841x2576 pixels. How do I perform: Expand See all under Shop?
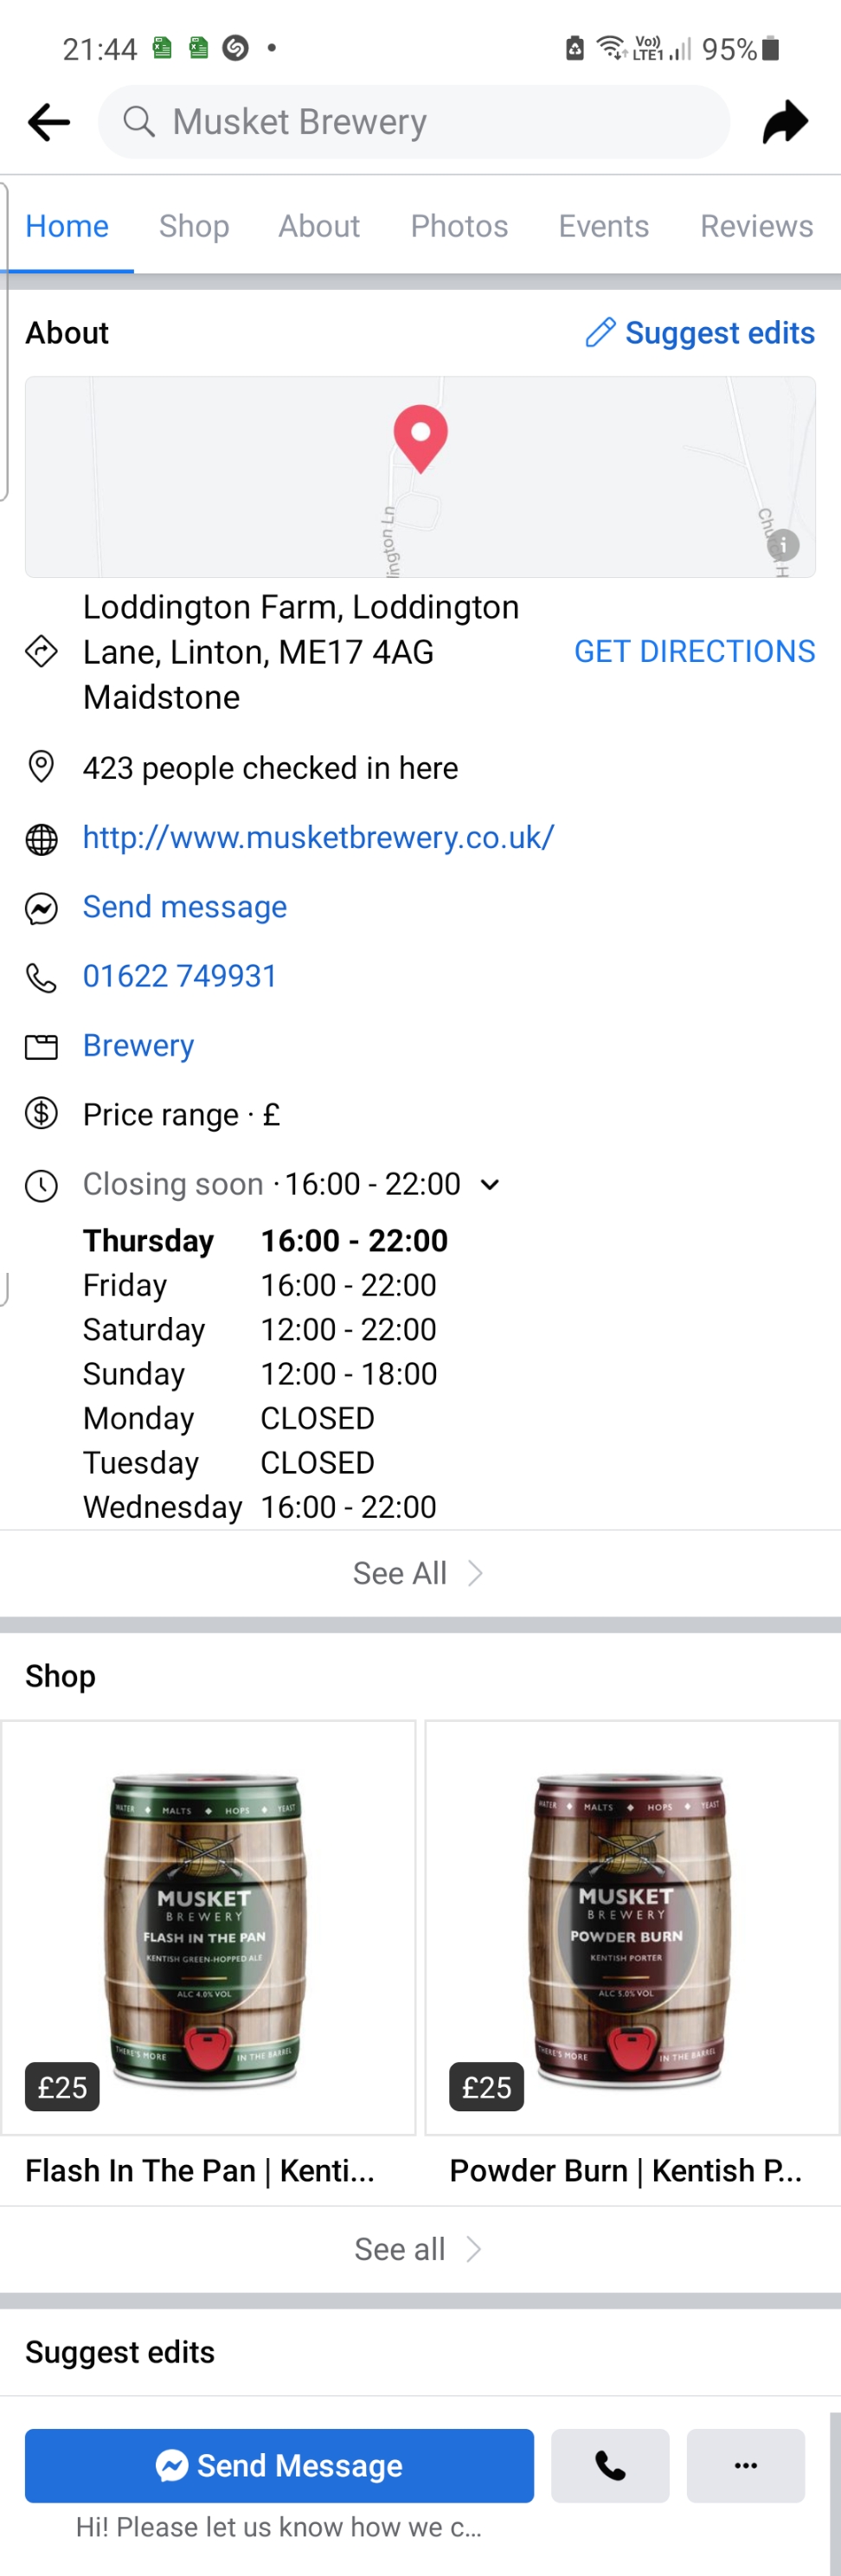[419, 2249]
